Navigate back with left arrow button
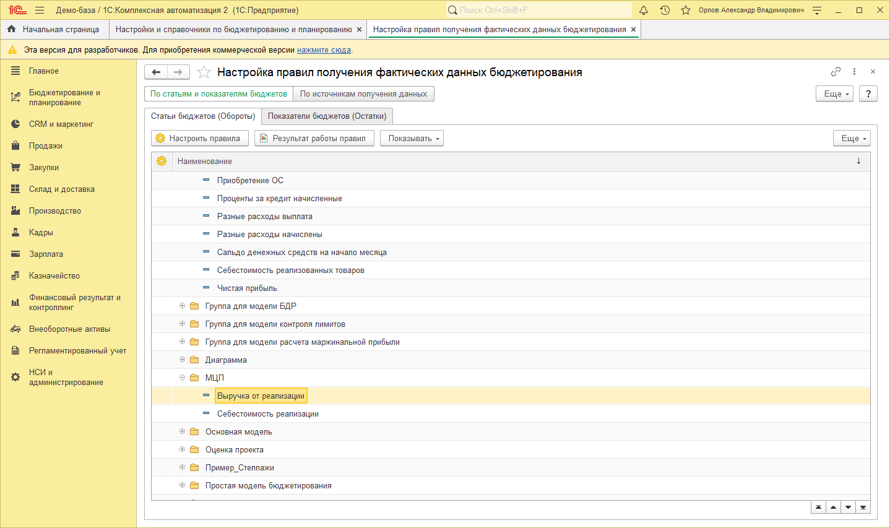Viewport: 890px width, 528px height. point(156,72)
